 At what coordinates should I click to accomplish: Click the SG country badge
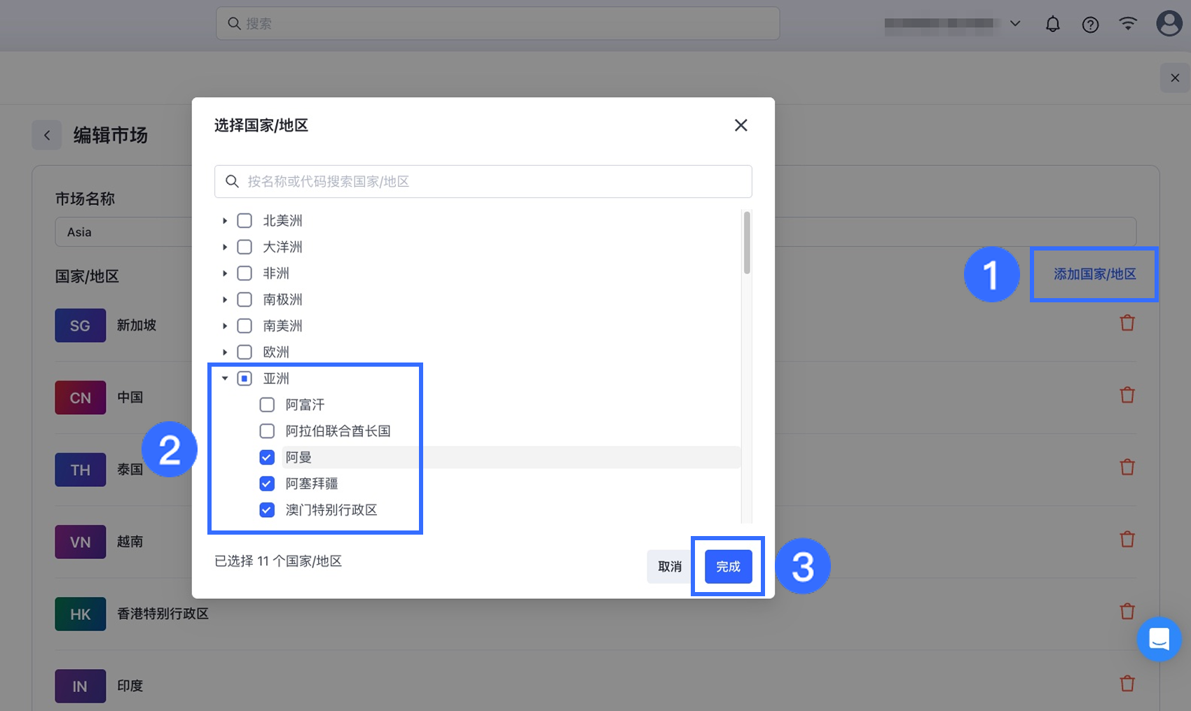81,325
